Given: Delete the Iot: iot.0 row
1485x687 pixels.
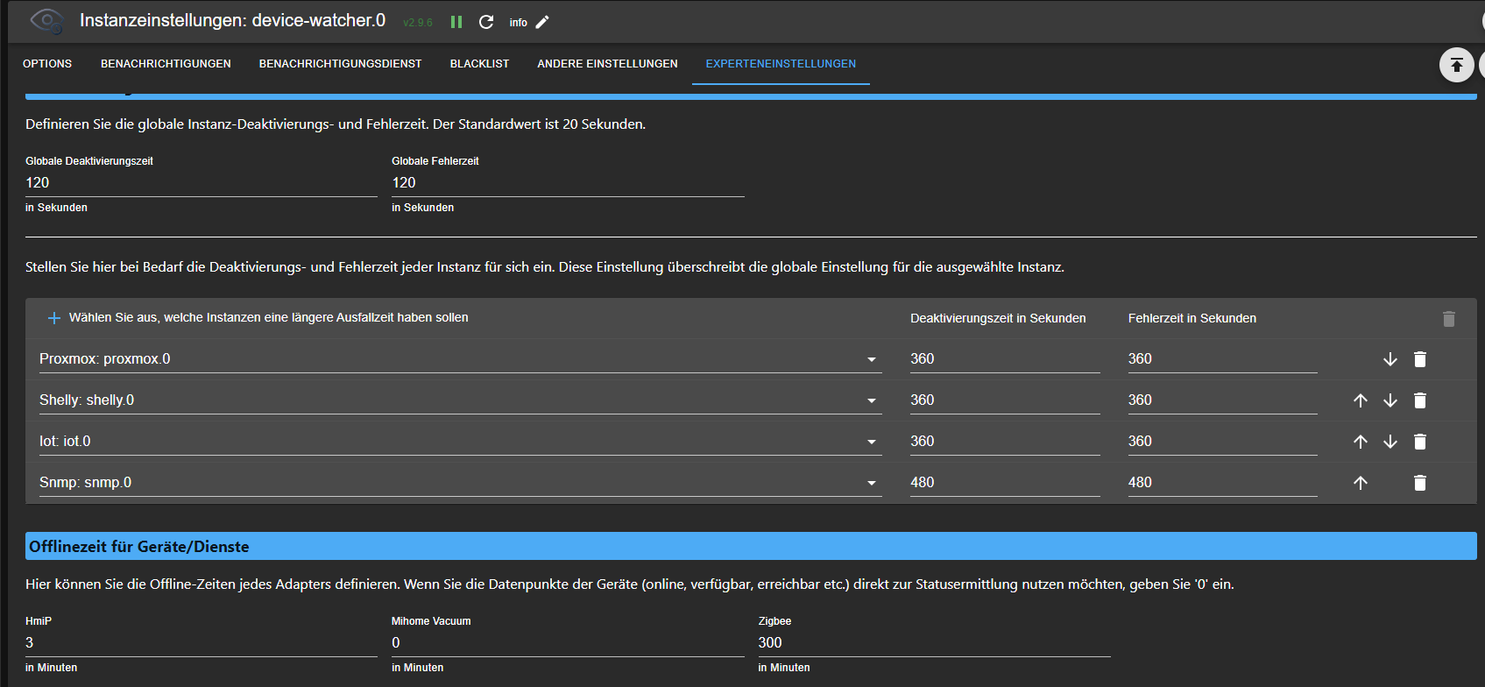Looking at the screenshot, I should click(x=1420, y=442).
